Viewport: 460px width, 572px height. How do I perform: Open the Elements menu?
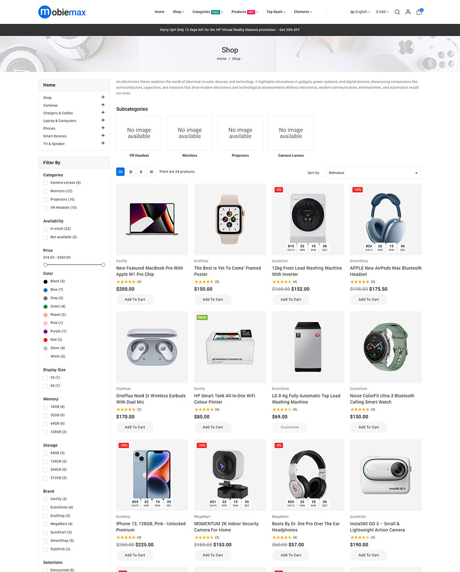[x=303, y=12]
